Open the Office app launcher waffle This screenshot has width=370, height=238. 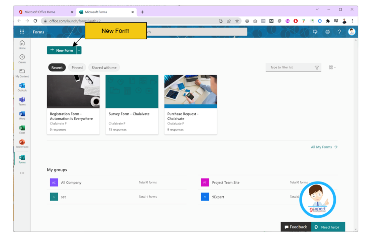(x=22, y=32)
